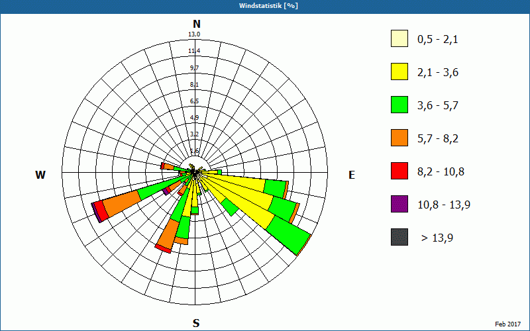
Task: Click the S compass label
Action: (196, 323)
